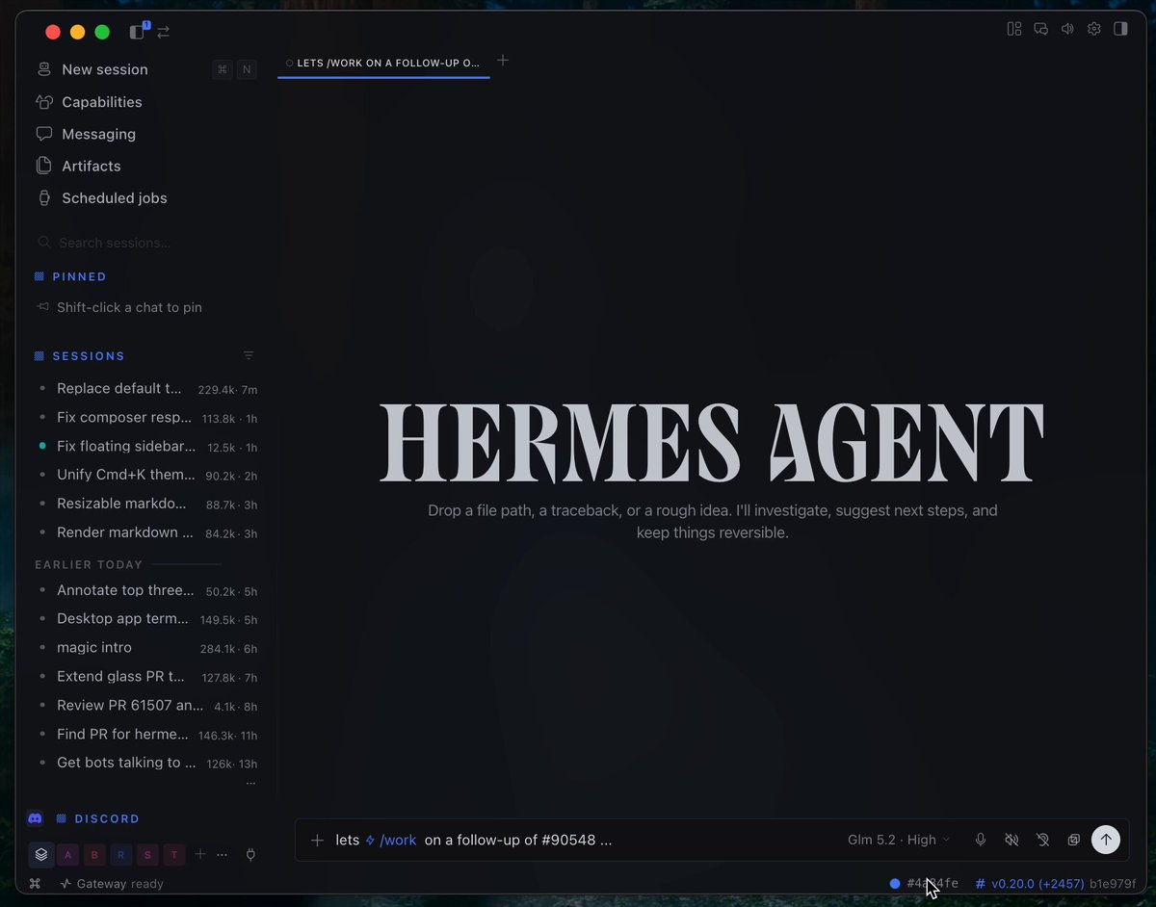Open the Glm 5.2 · High model dropdown
1156x907 pixels.
point(899,840)
